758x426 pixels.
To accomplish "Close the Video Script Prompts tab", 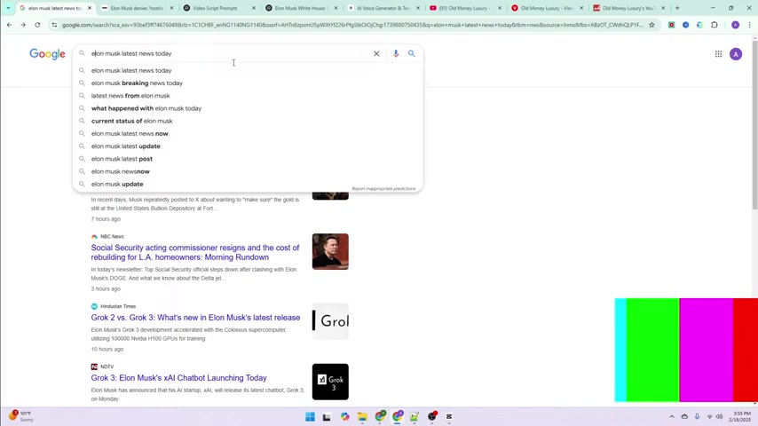I will (254, 8).
